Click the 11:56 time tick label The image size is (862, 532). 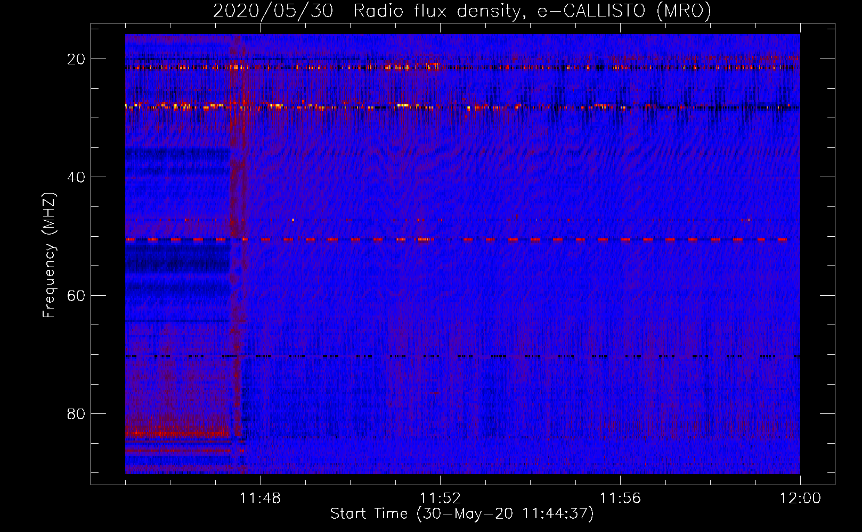point(620,498)
